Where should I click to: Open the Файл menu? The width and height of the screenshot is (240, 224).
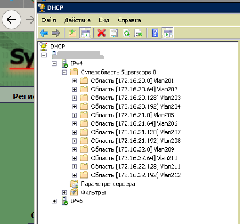point(49,20)
